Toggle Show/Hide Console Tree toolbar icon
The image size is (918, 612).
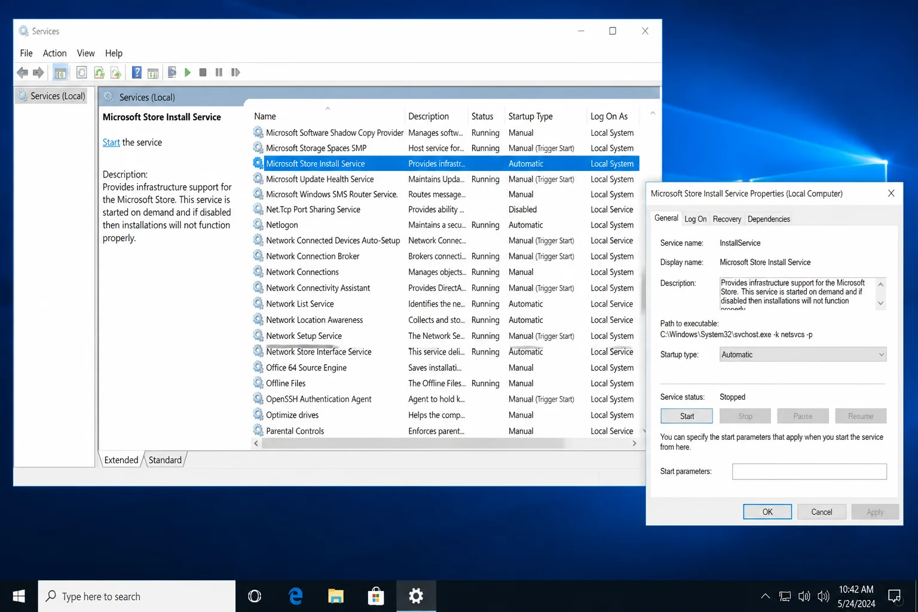60,72
